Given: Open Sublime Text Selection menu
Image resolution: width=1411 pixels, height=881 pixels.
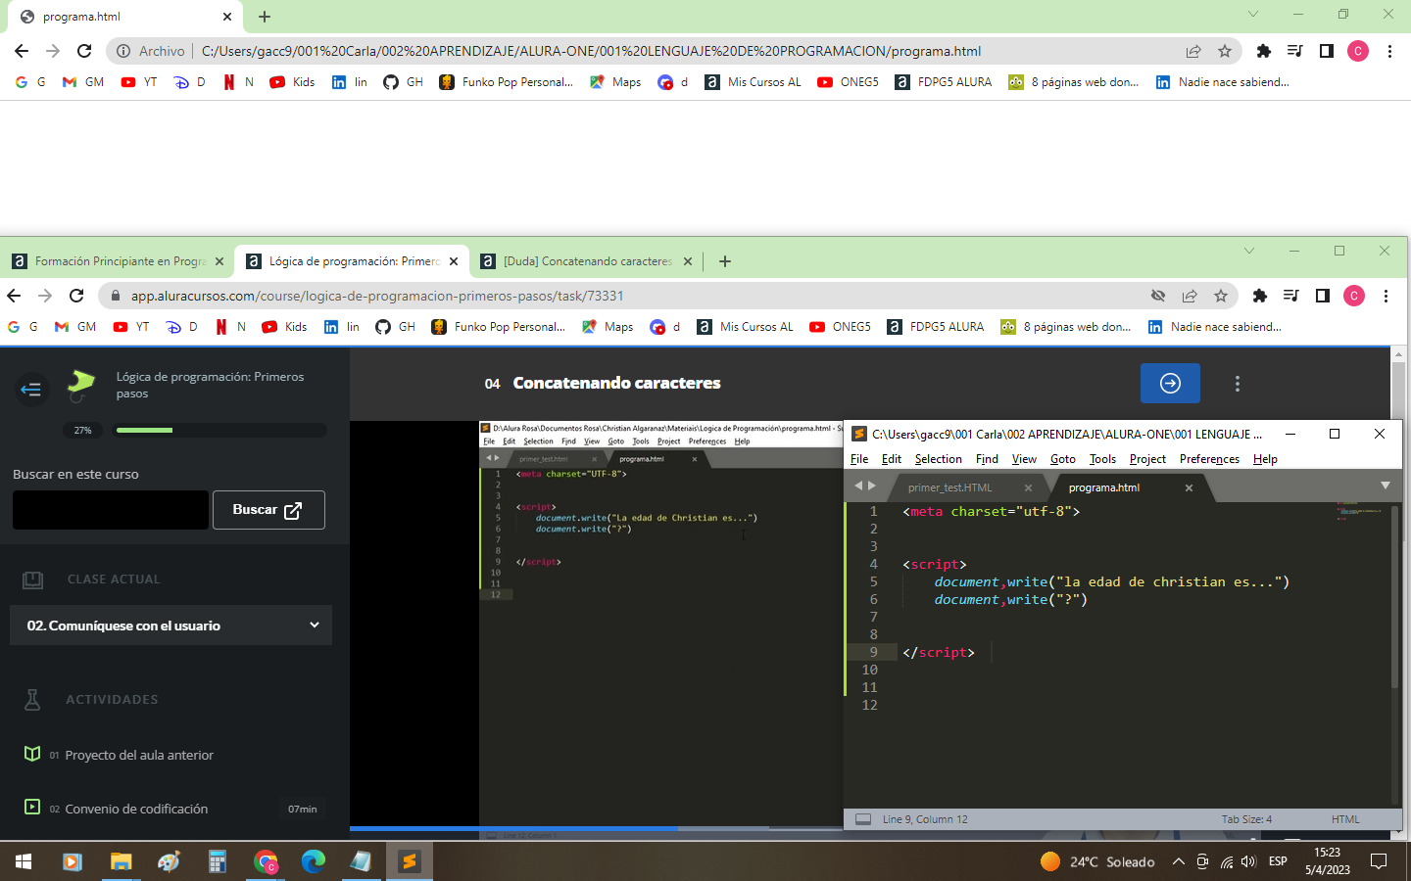Looking at the screenshot, I should click(938, 459).
